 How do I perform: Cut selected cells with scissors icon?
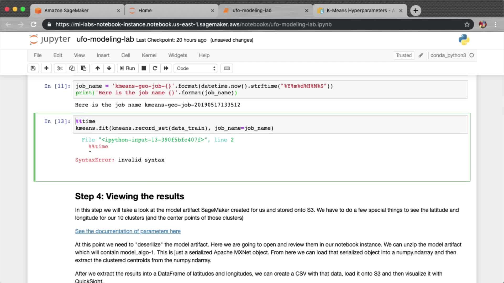pos(60,68)
